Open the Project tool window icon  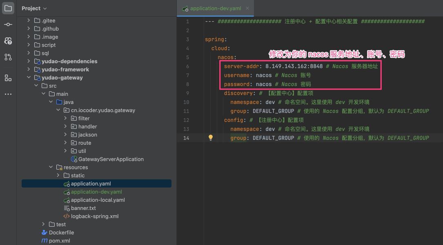(8, 8)
